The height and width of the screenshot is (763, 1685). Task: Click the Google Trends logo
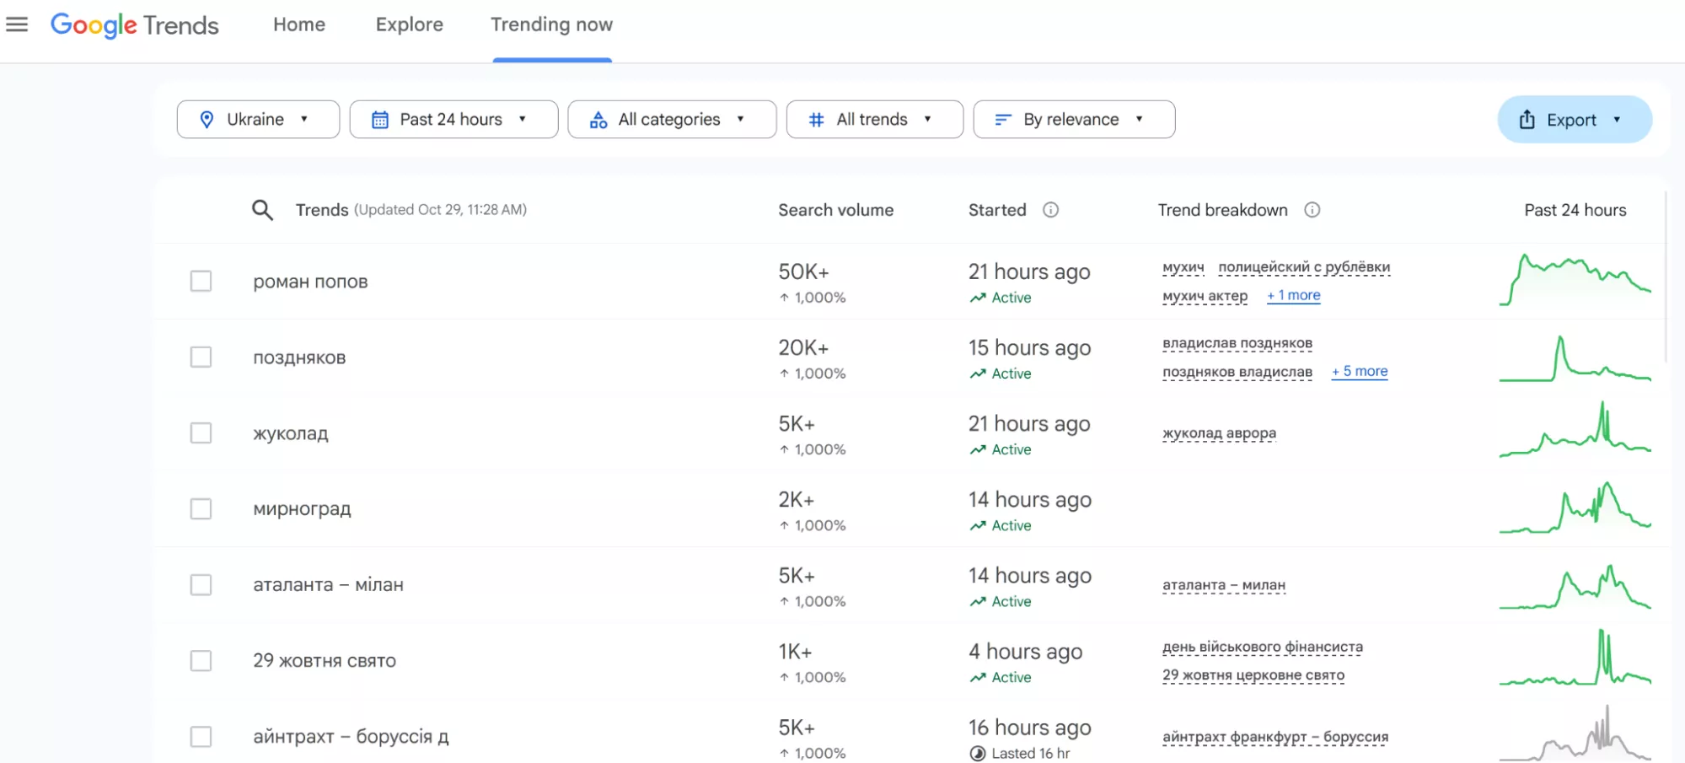click(135, 25)
